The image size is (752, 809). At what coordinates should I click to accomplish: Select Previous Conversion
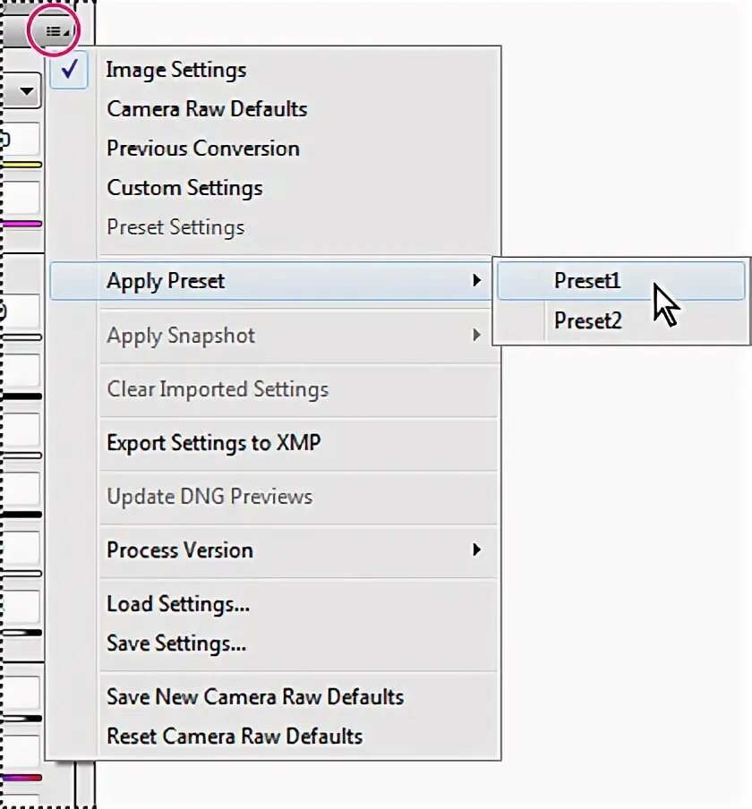pyautogui.click(x=203, y=149)
